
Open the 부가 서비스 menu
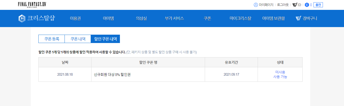[x=174, y=18]
